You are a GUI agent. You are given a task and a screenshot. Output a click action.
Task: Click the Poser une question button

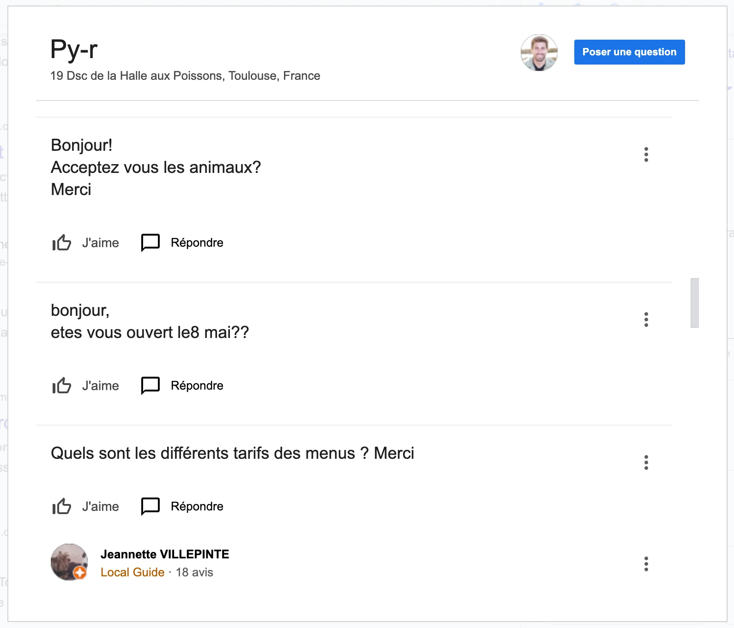pyautogui.click(x=629, y=52)
